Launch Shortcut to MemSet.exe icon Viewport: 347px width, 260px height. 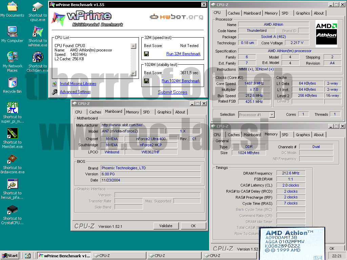click(13, 133)
